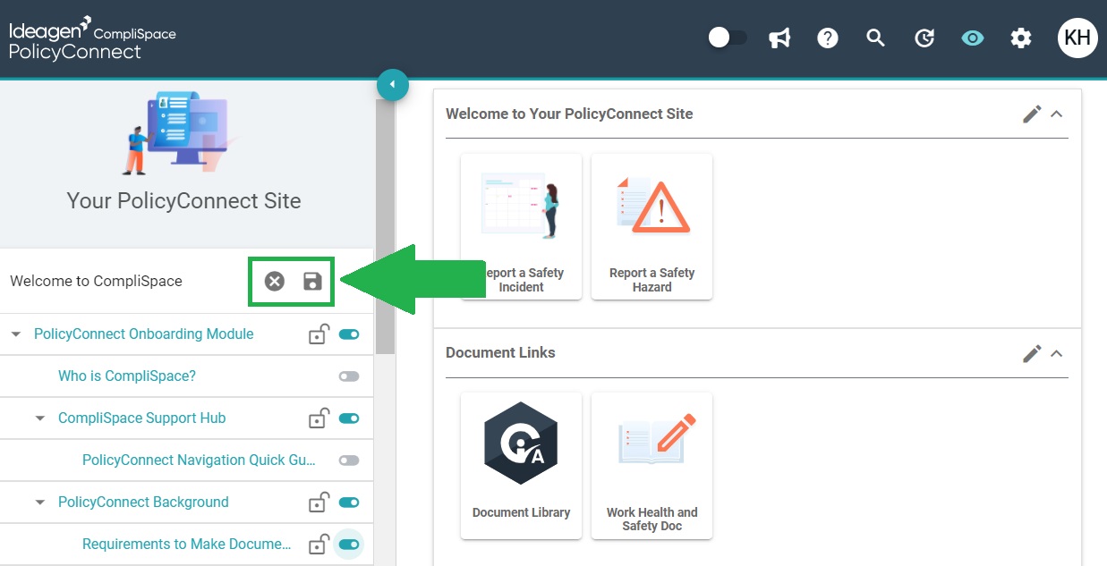Screen dimensions: 1107x566
Task: Toggle the switch in the top header
Action: point(728,38)
